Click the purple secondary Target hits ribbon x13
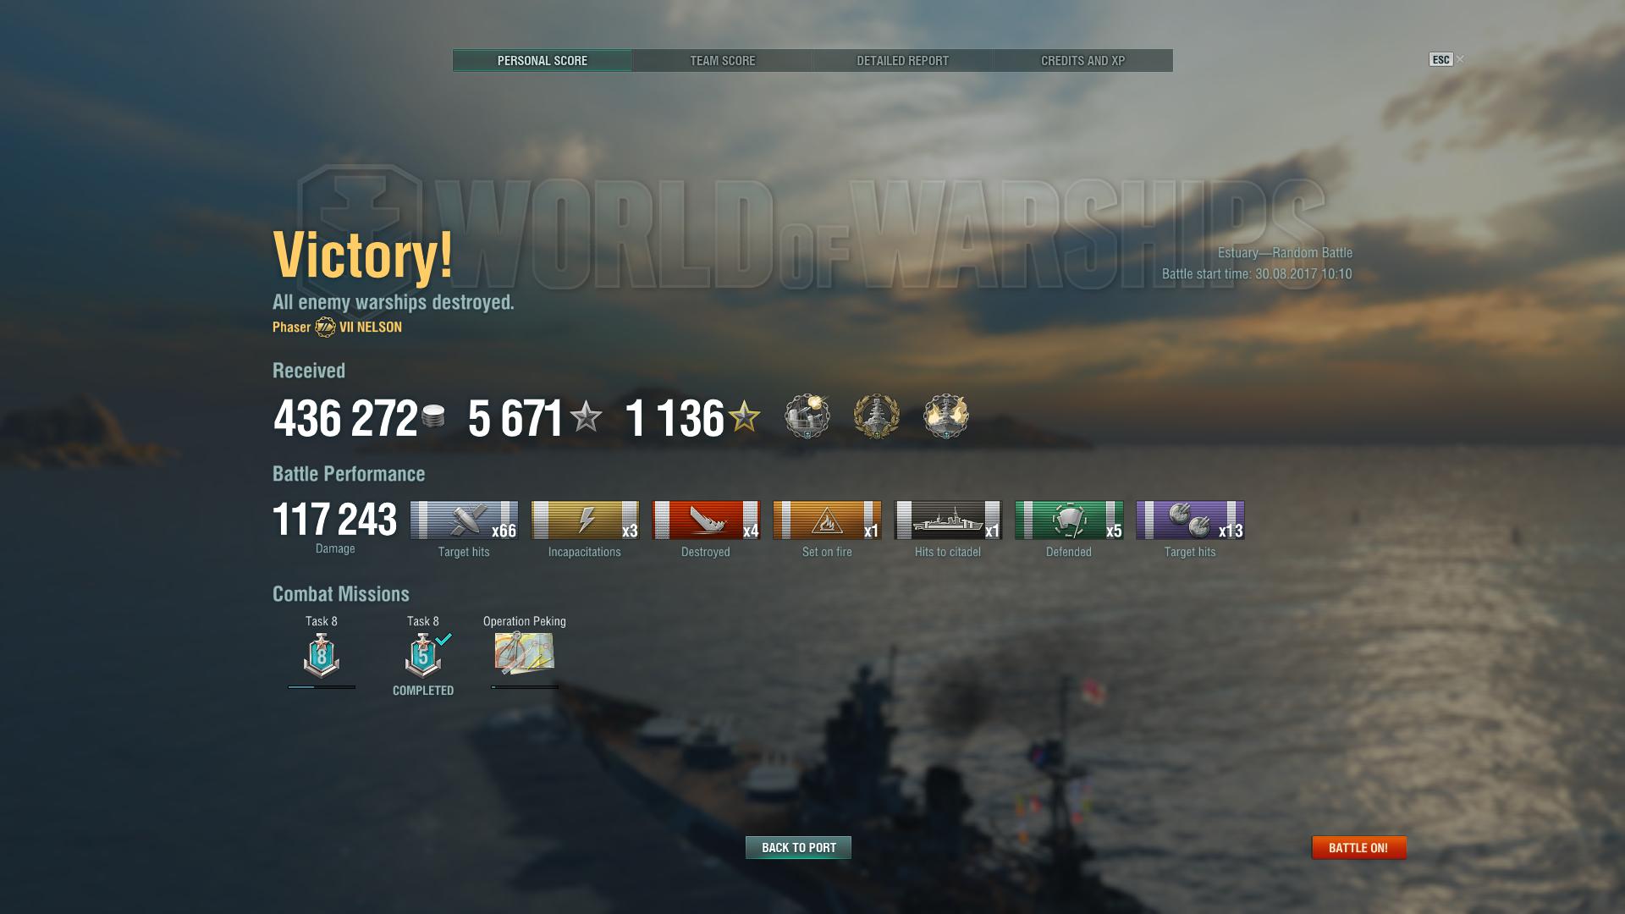 tap(1190, 520)
